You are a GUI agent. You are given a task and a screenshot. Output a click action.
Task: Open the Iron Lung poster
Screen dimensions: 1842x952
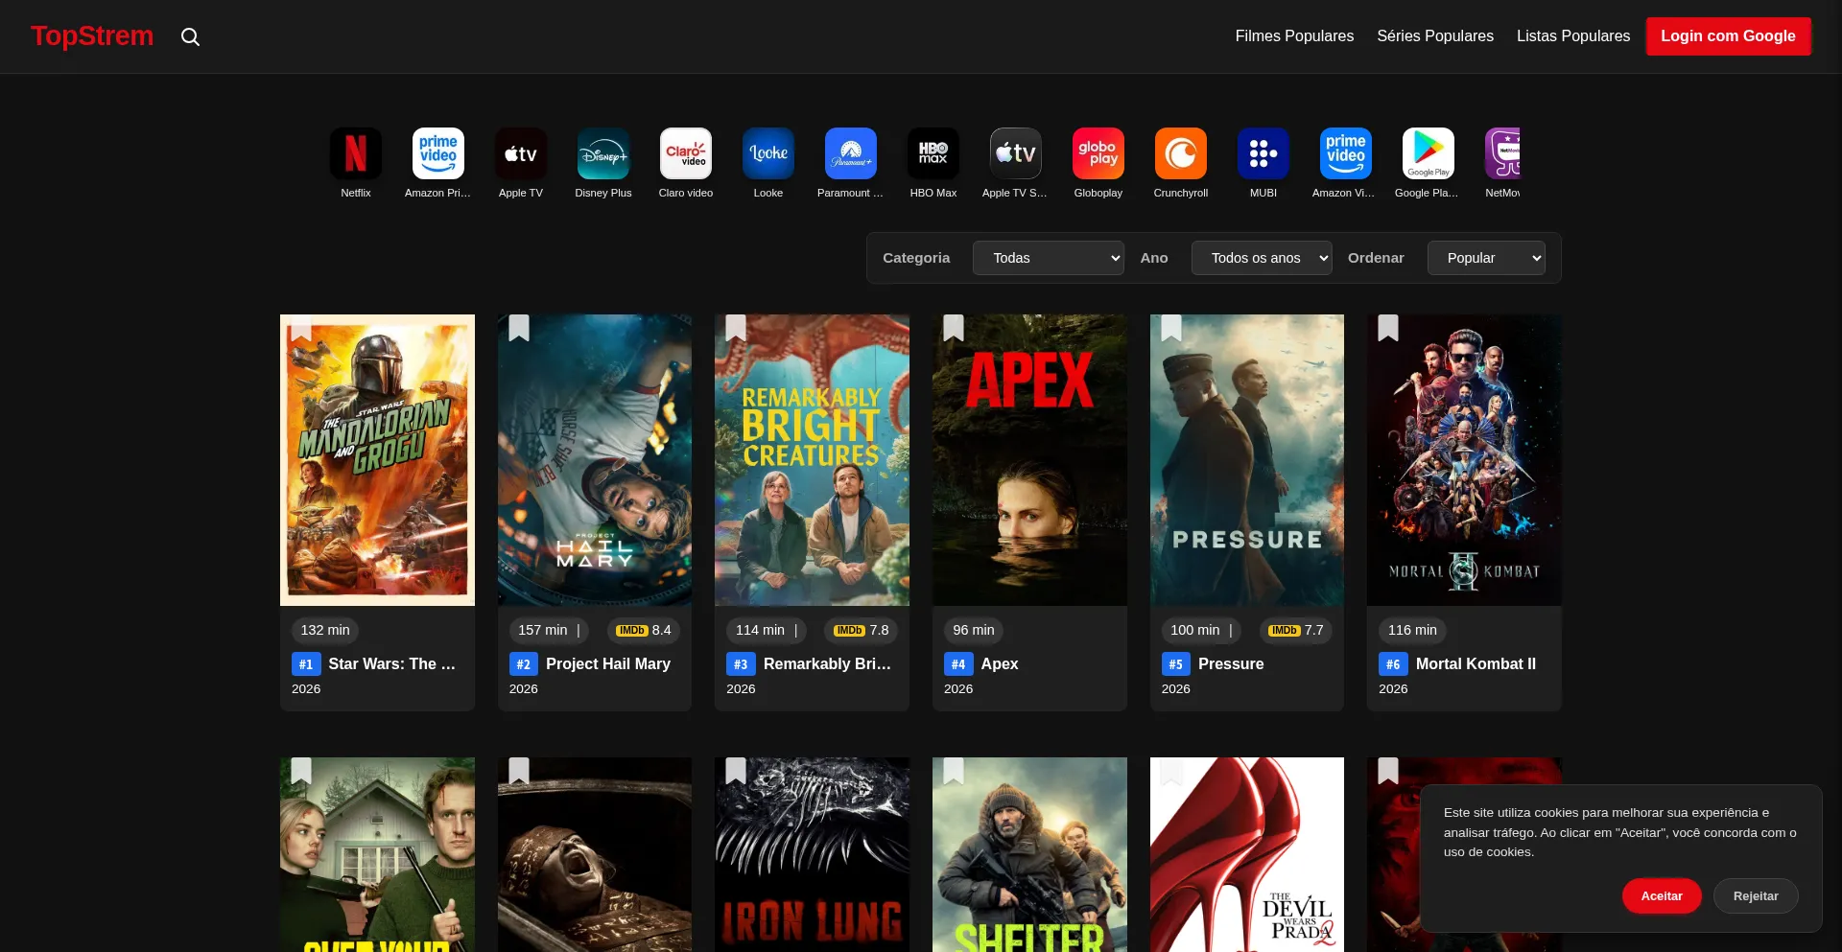pyautogui.click(x=812, y=854)
